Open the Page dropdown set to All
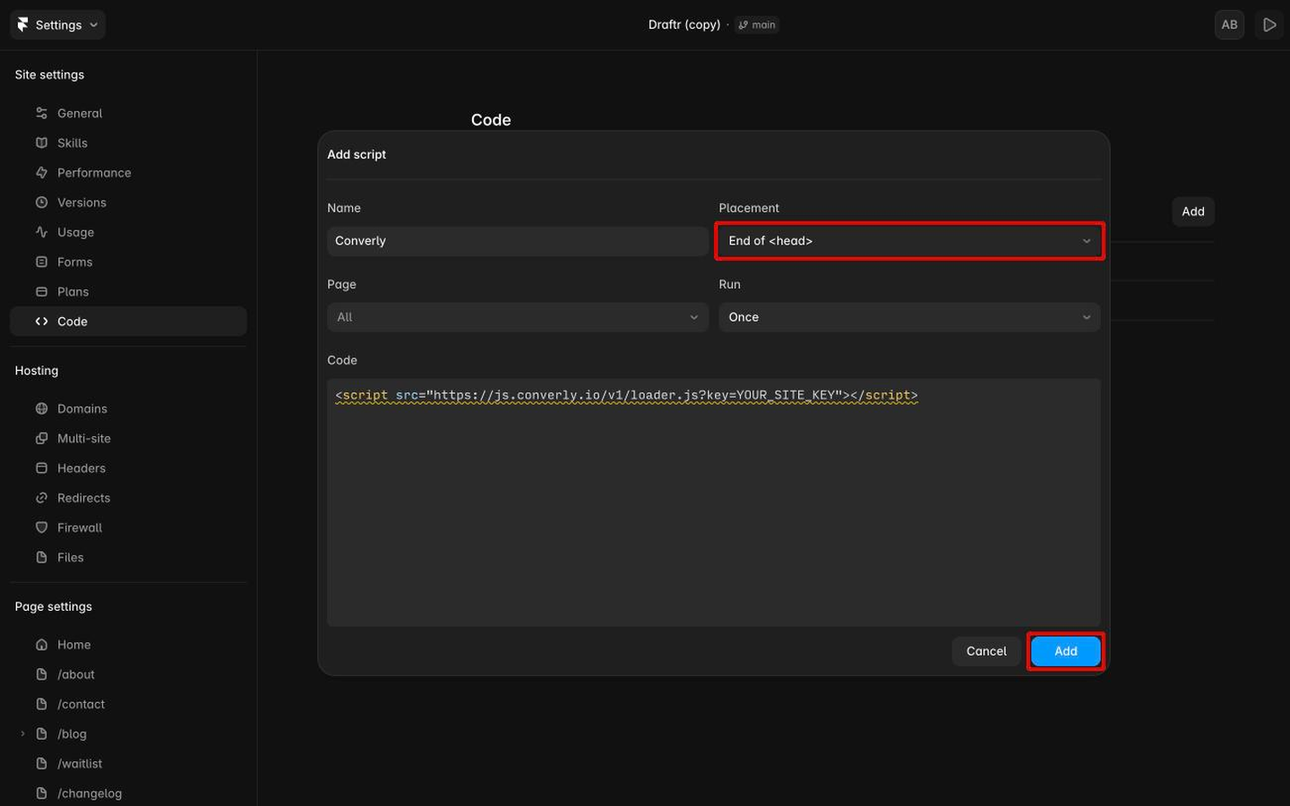This screenshot has width=1290, height=806. click(x=518, y=317)
